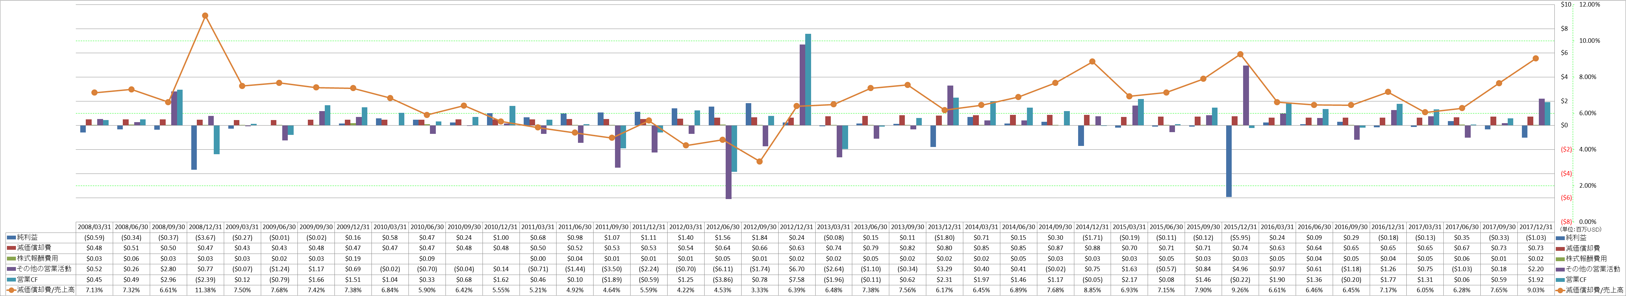1626x296 pixels.
Task: Click the purple bar dropping lowest at 2012/06/30
Action: pos(728,162)
